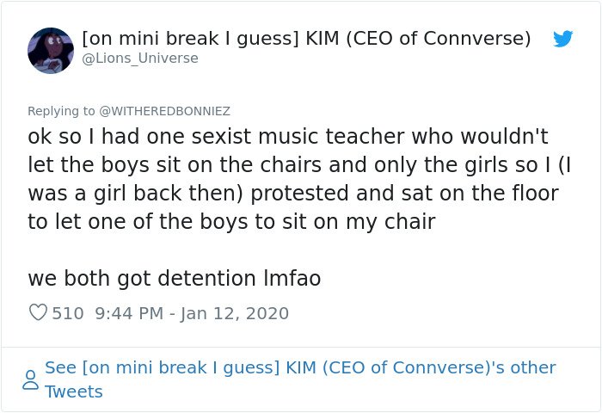This screenshot has width=602, height=413.
Task: Click 'let the boys sit on the chairs' text
Action: (175, 165)
